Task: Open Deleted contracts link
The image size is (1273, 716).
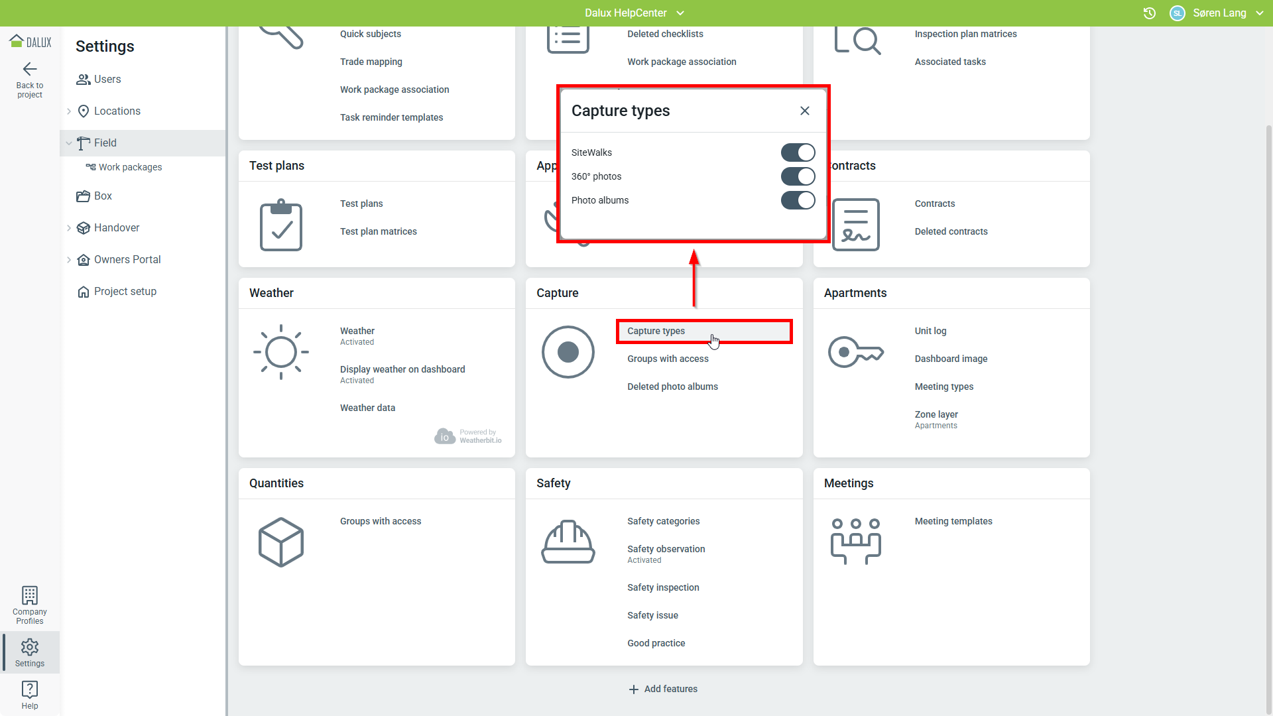Action: 951,231
